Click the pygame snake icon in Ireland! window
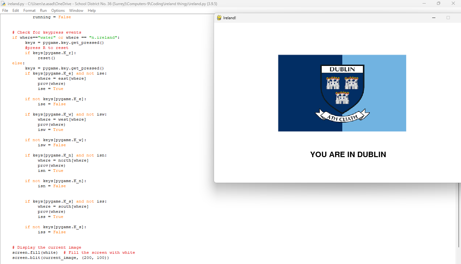Screen dimensions: 461x264 coord(219,18)
